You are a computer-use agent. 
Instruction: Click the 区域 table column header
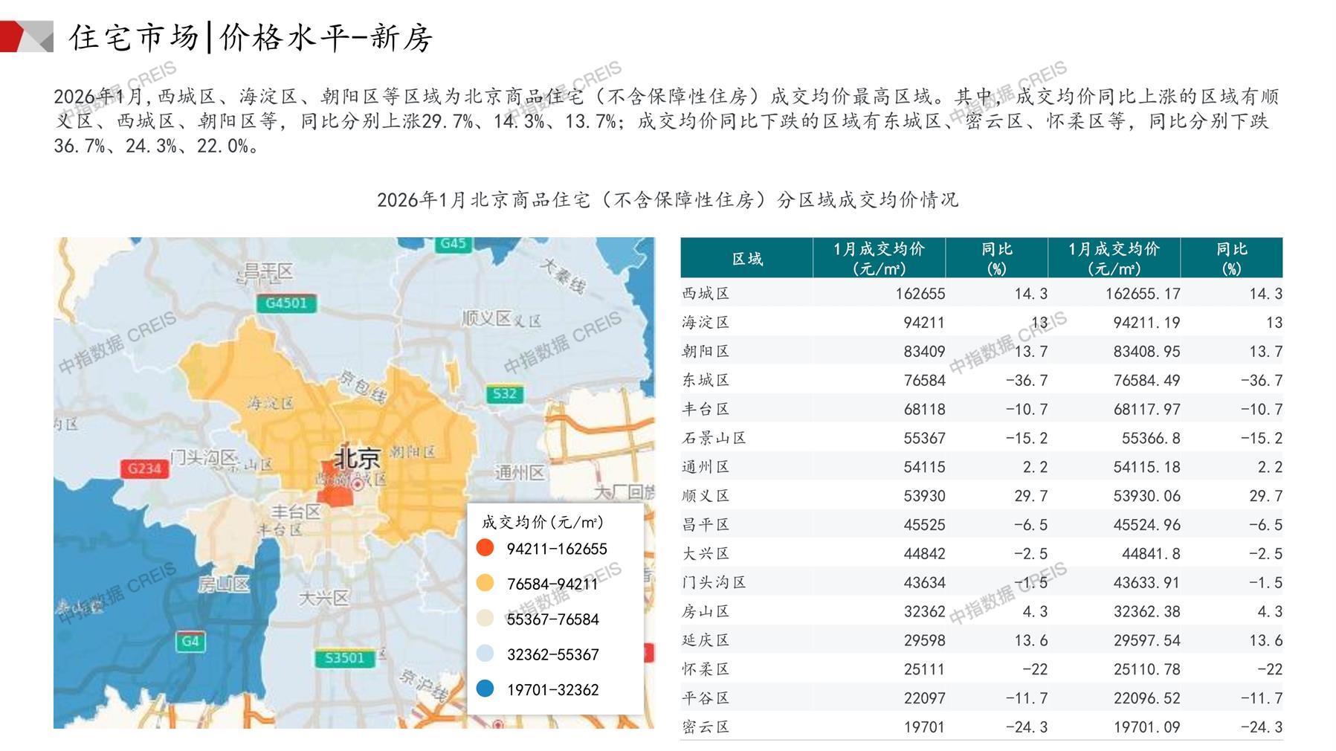coord(746,259)
